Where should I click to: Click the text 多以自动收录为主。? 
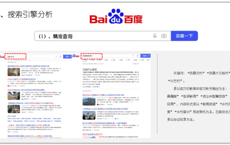click(181, 120)
